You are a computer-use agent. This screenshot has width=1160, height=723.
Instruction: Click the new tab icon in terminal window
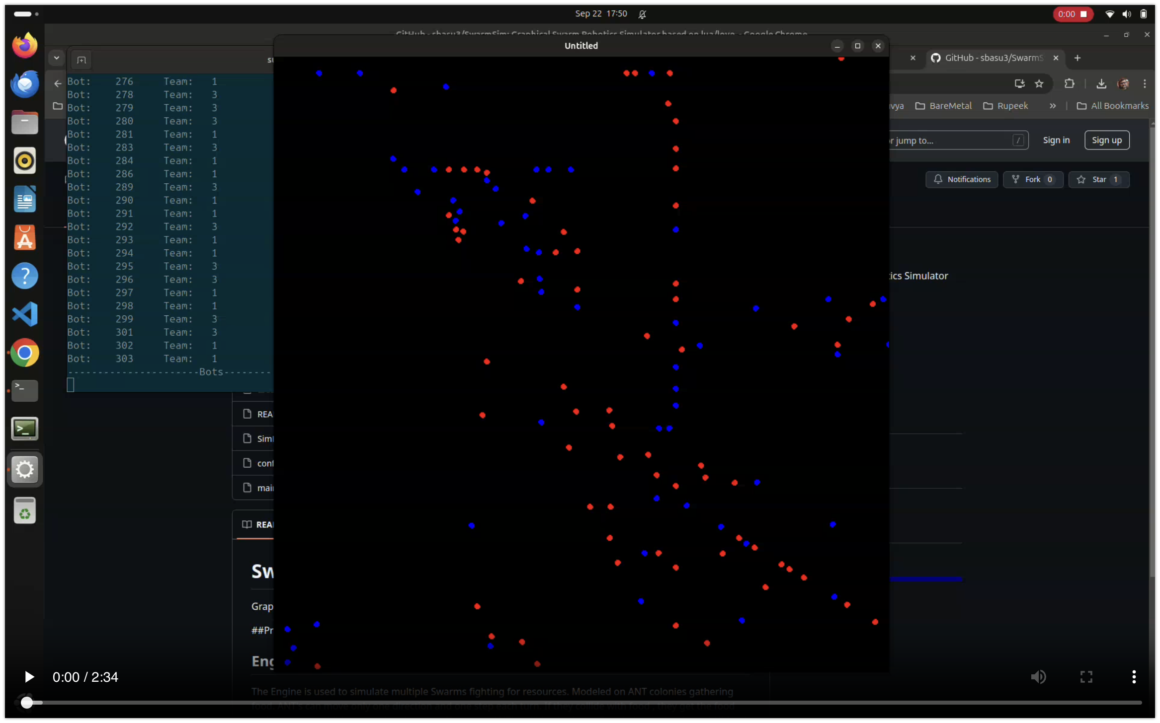(82, 60)
